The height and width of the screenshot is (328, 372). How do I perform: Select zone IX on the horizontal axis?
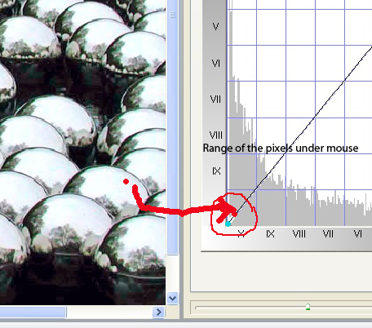pos(270,234)
